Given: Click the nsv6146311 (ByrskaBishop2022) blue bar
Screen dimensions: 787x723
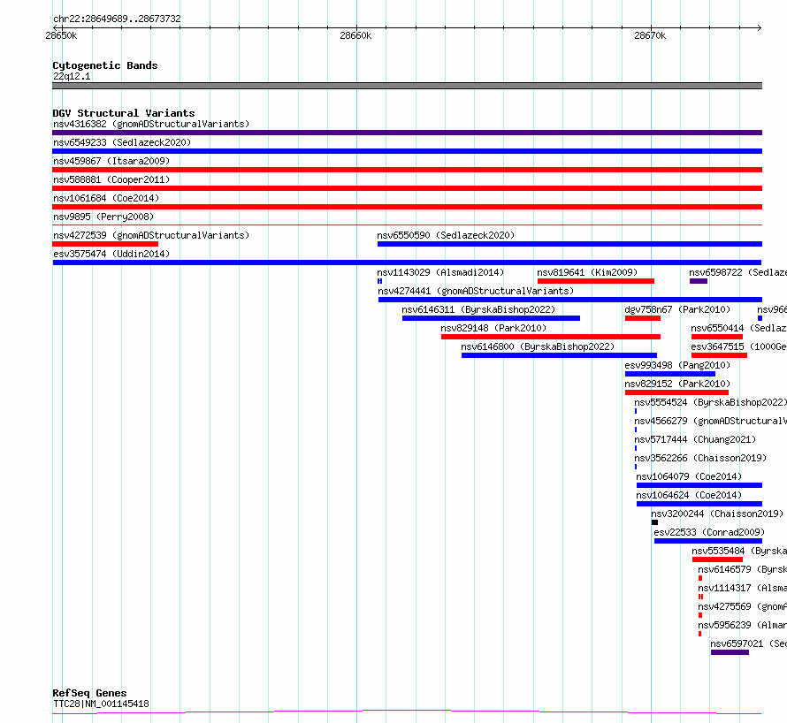Looking at the screenshot, I should point(491,318).
